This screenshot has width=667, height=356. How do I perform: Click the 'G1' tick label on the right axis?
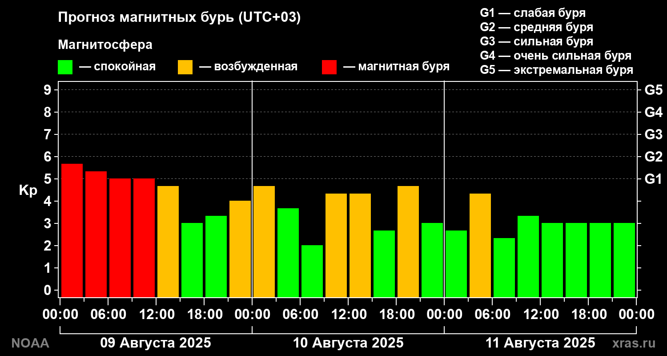(x=654, y=179)
